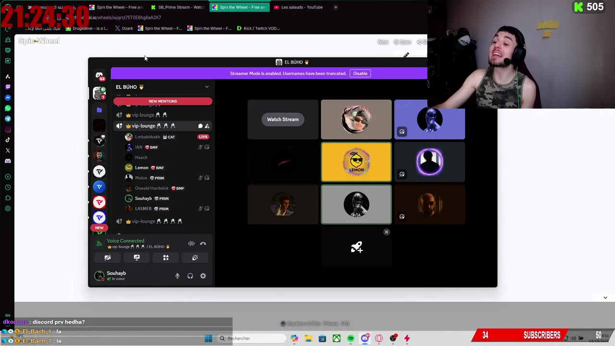This screenshot has height=346, width=615.
Task: Select the Lemon video tile
Action: [x=356, y=162]
